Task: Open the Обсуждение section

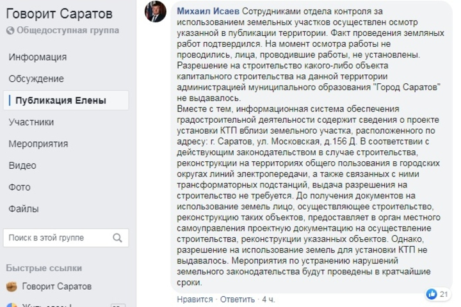Action: click(x=36, y=79)
